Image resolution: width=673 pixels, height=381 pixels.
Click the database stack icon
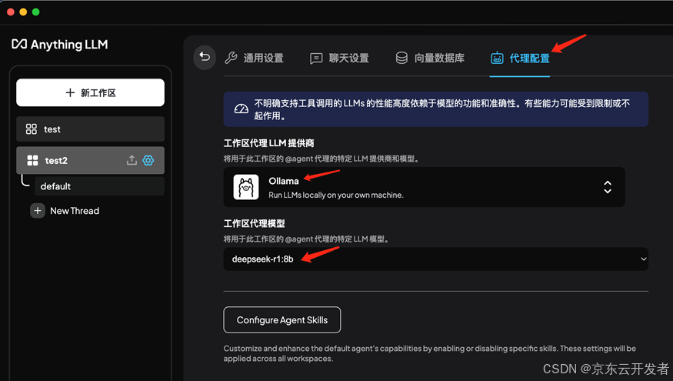coord(401,58)
